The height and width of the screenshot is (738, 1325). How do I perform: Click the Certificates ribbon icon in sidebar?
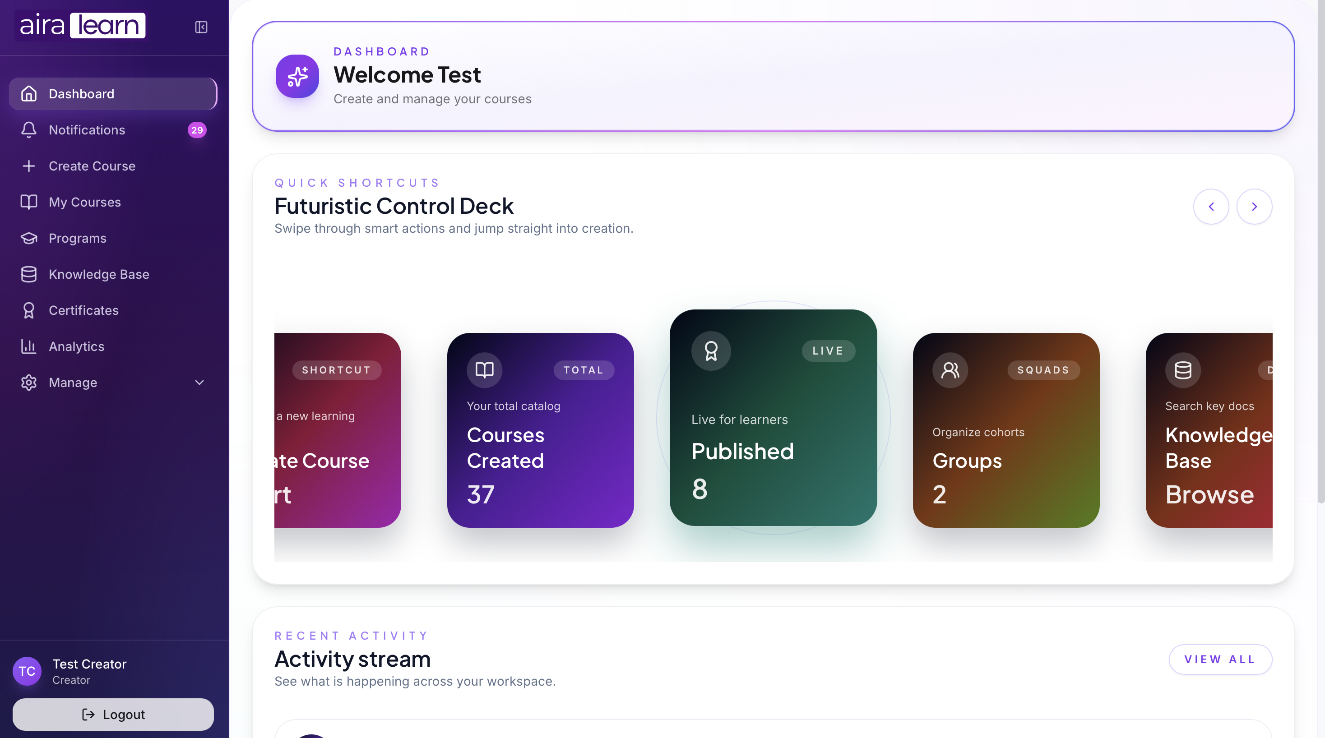pos(29,310)
